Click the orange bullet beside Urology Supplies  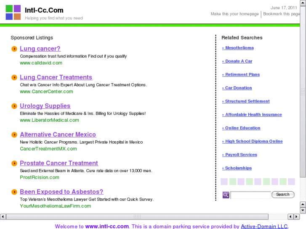click(14, 106)
